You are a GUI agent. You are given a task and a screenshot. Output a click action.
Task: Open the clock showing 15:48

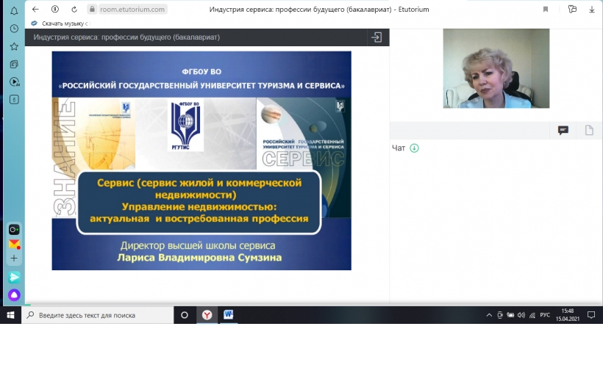click(x=567, y=315)
